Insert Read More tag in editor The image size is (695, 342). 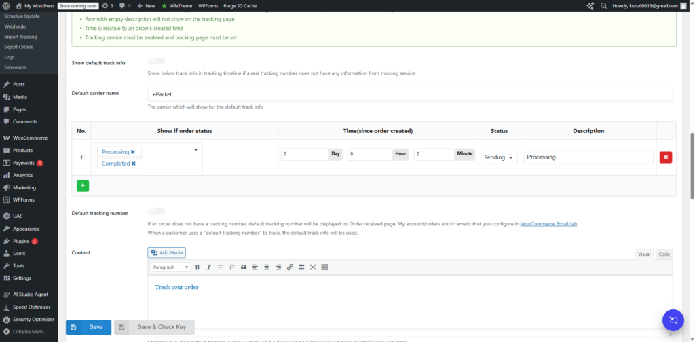tap(301, 267)
